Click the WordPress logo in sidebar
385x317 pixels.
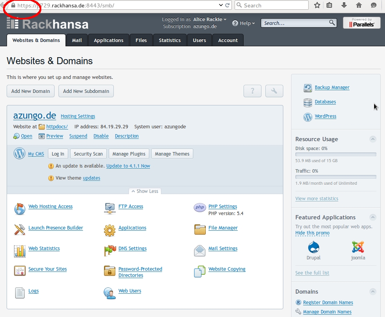tap(308, 117)
